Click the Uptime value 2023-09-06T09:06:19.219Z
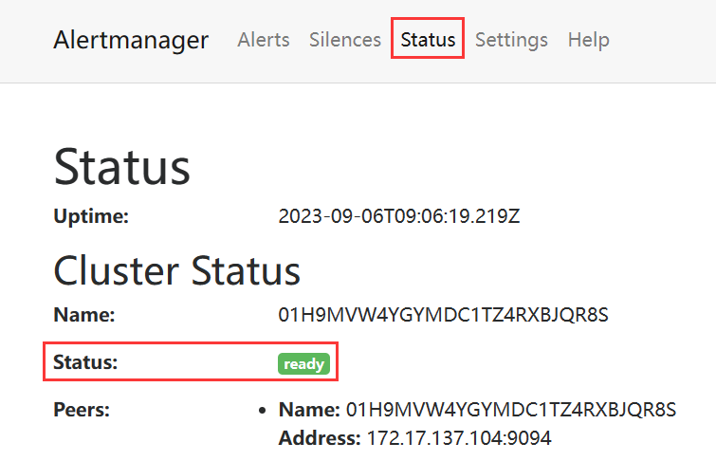This screenshot has width=716, height=461. [x=399, y=216]
